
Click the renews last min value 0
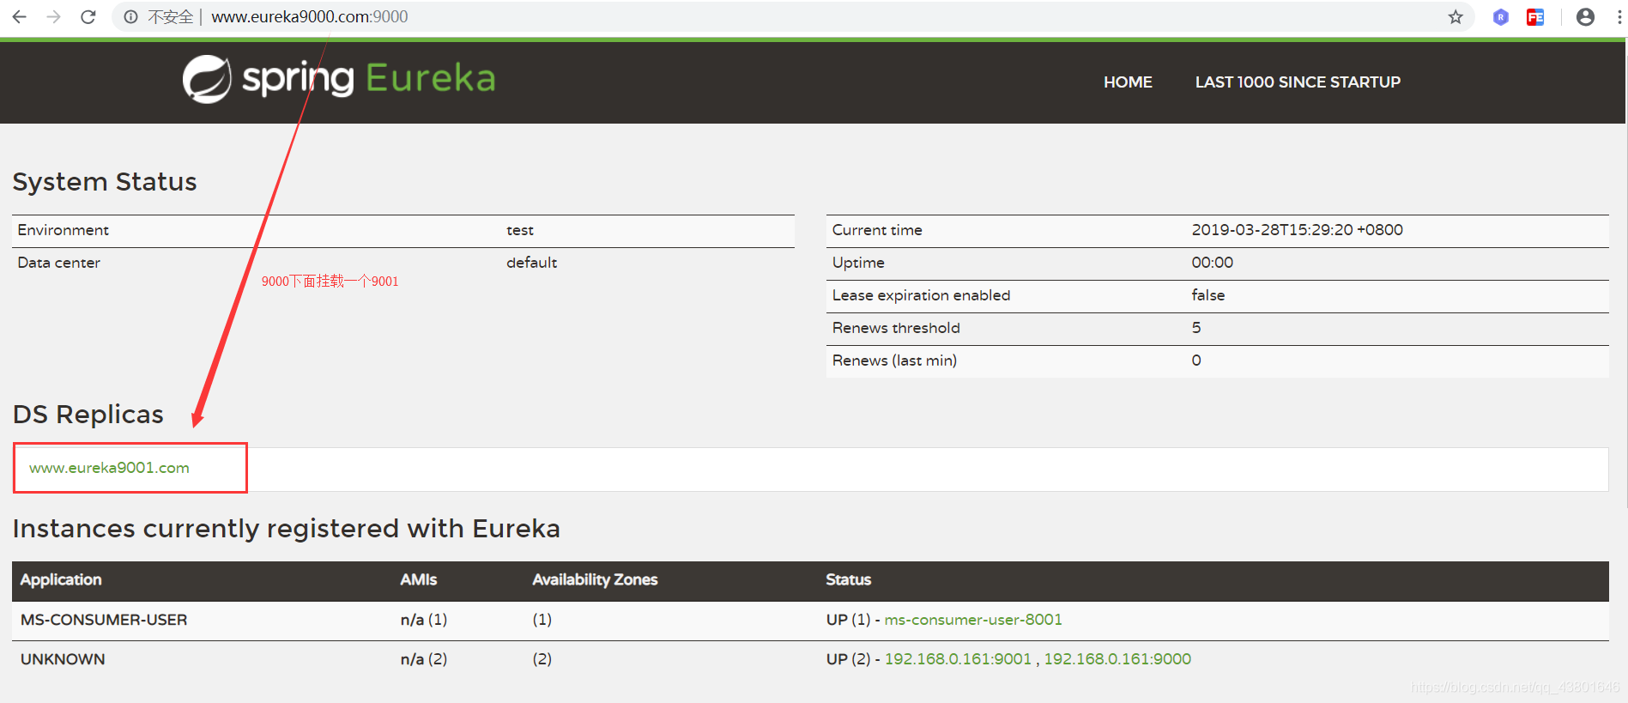[1196, 361]
